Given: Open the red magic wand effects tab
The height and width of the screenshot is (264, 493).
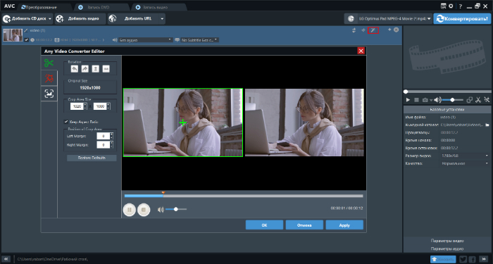Looking at the screenshot, I should pos(49,78).
